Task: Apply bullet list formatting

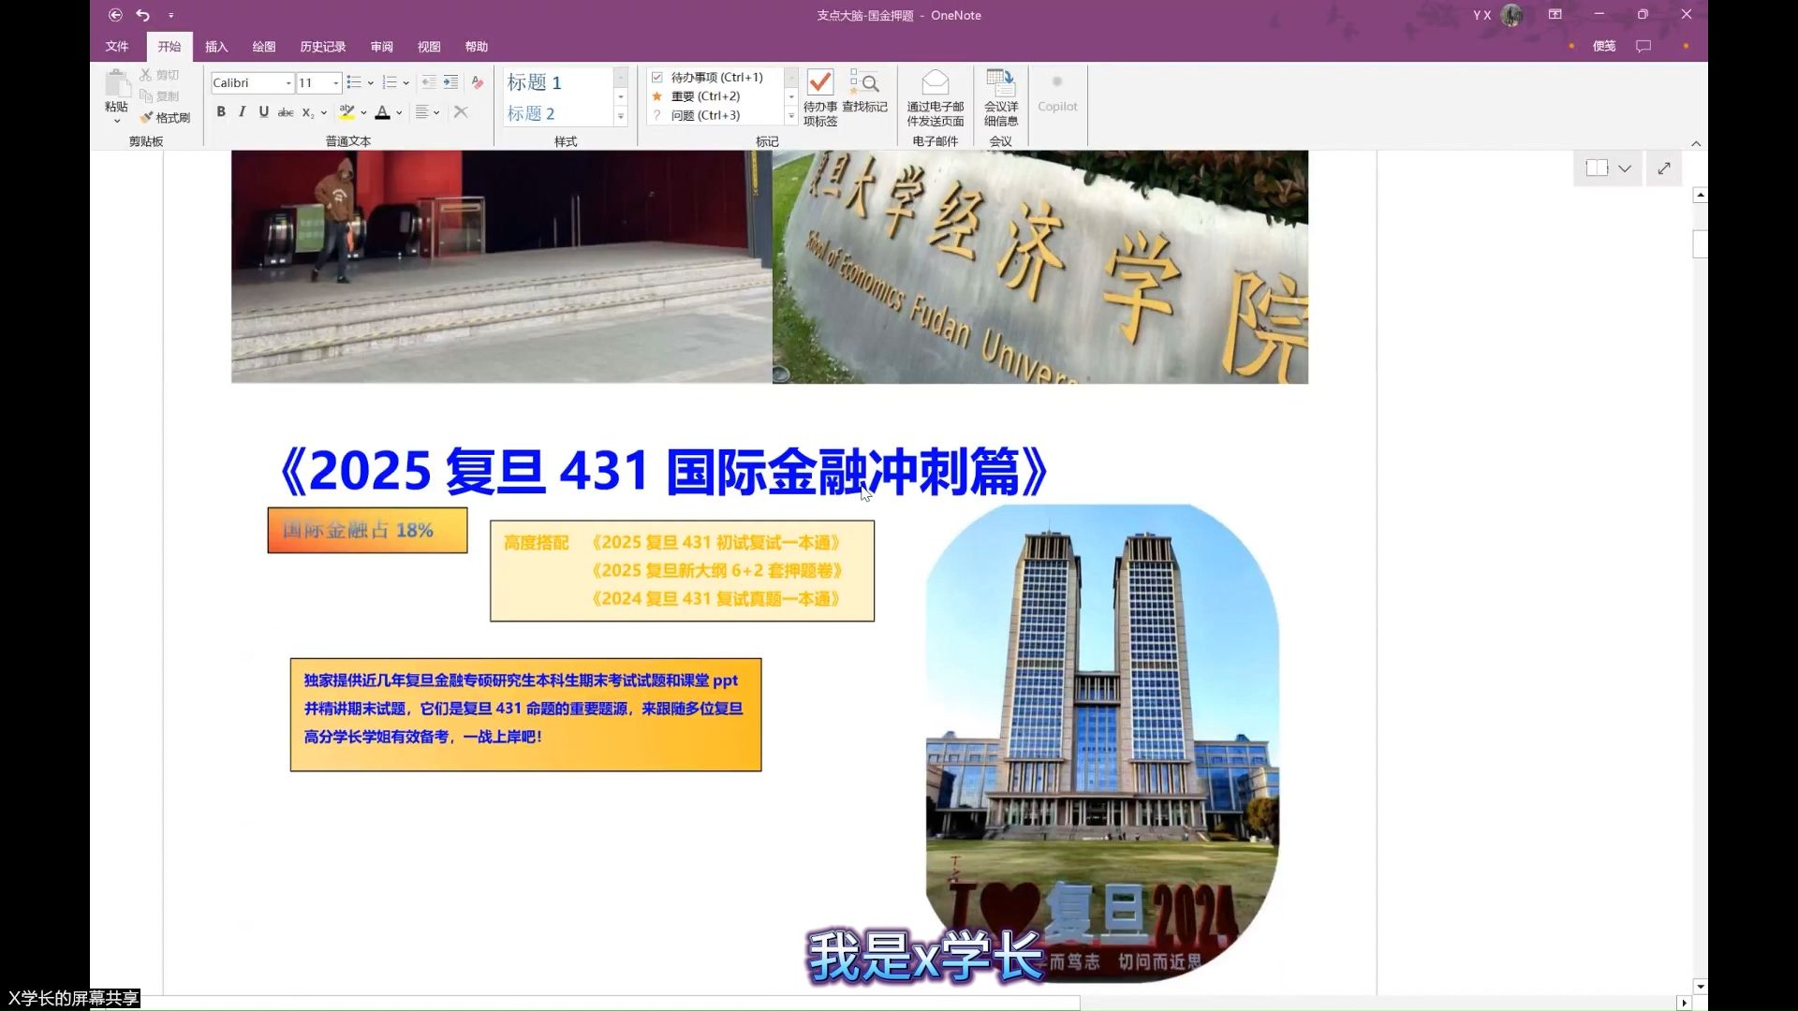Action: (x=354, y=82)
